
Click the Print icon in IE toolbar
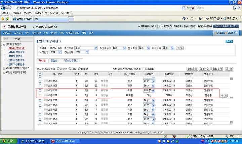click(x=200, y=19)
